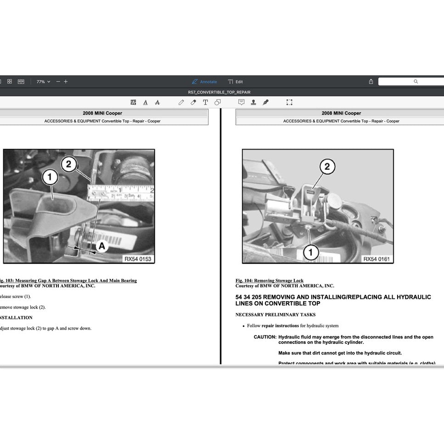Viewport: 444px width, 444px height.
Task: Select the Text annotation tool
Action: pyautogui.click(x=205, y=102)
